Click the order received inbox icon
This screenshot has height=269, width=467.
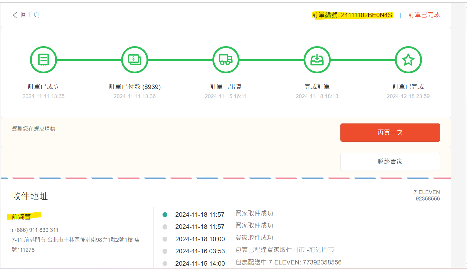[x=317, y=60]
